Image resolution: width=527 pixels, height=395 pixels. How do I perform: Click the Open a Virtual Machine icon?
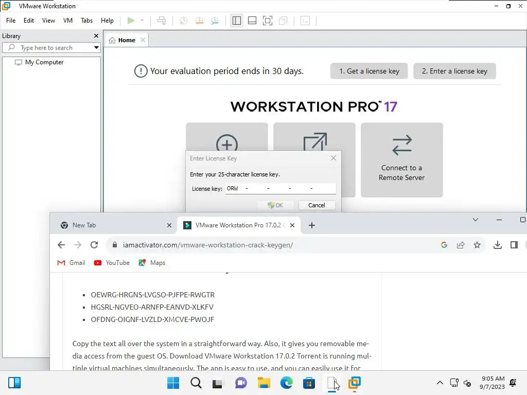pyautogui.click(x=315, y=142)
